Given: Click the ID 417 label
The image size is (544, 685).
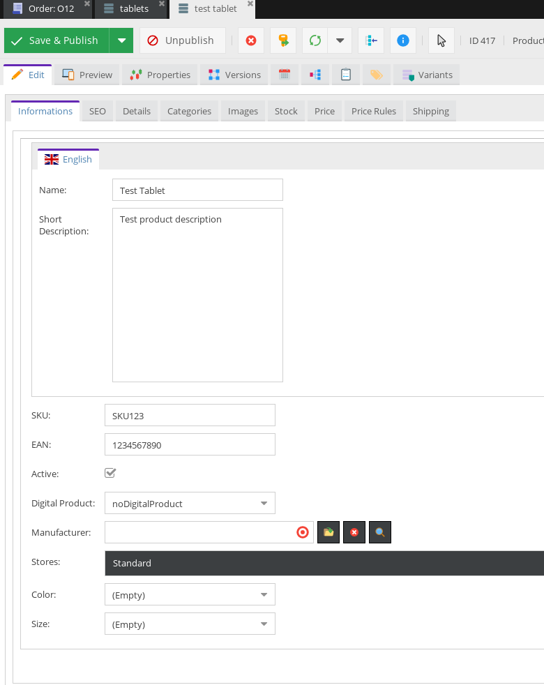Looking at the screenshot, I should point(482,40).
